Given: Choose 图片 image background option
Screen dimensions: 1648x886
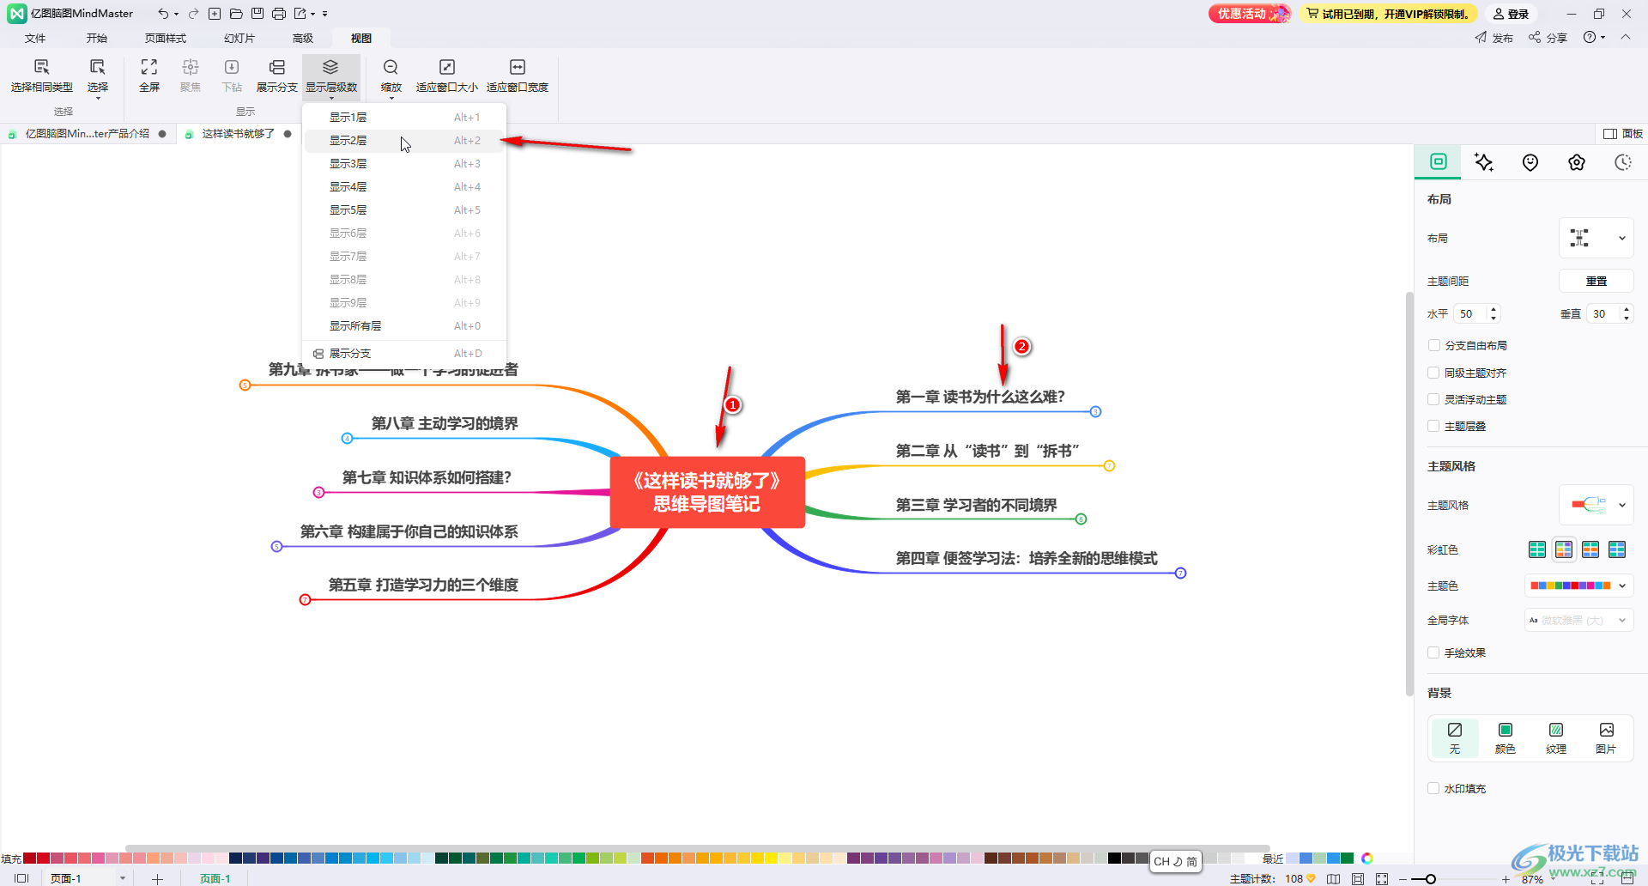Looking at the screenshot, I should point(1606,738).
